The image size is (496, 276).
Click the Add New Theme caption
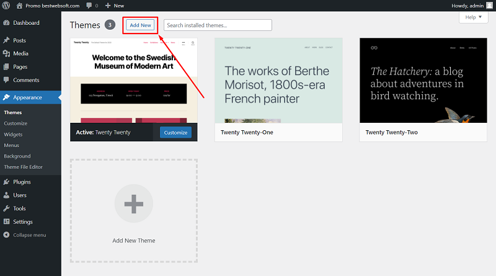(x=134, y=241)
